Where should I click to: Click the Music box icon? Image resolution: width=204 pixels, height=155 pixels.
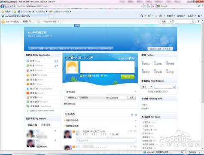click(x=28, y=80)
